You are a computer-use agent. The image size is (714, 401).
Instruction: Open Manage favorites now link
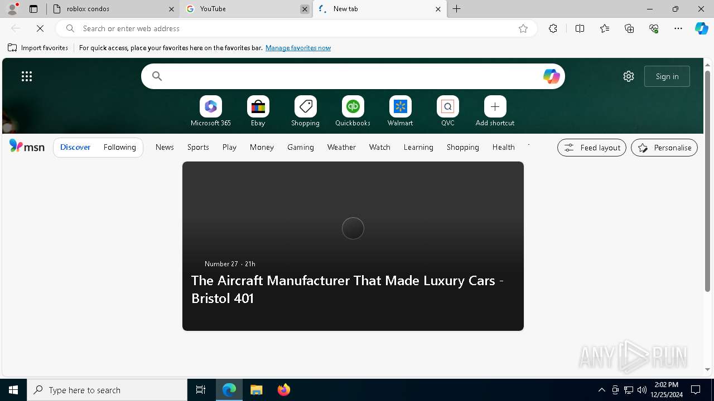pos(298,48)
